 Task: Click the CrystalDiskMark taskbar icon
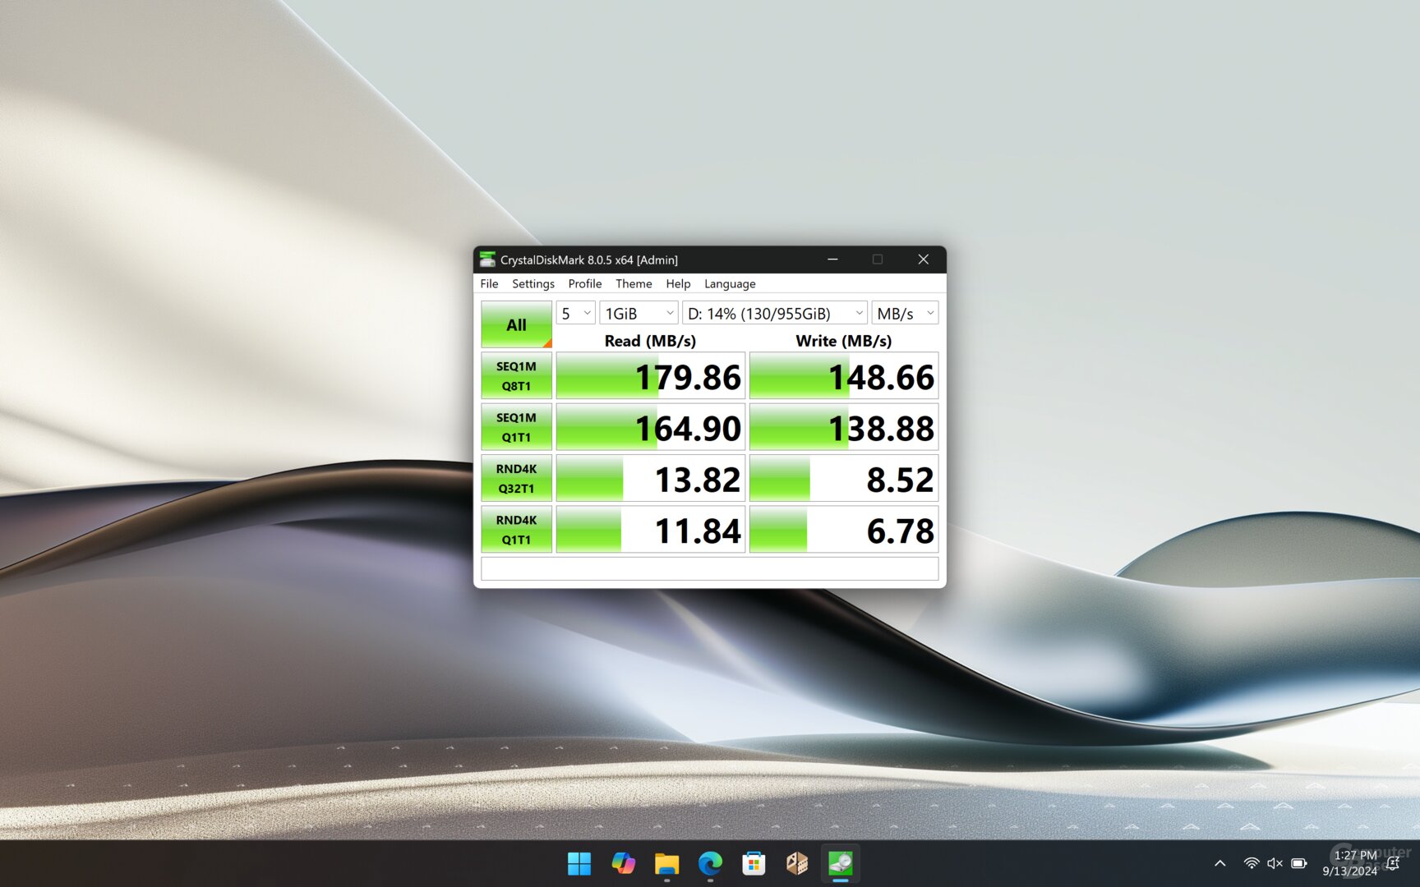pyautogui.click(x=840, y=863)
